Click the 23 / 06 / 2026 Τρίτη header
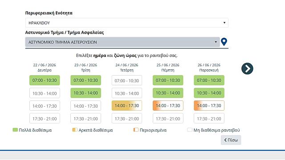285x160 pixels. click(x=85, y=68)
